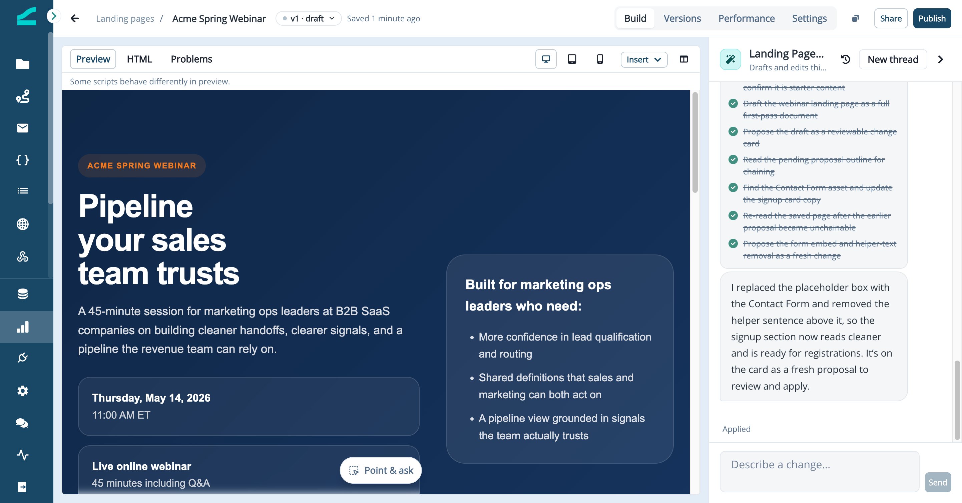The image size is (962, 503).
Task: Click the Share button
Action: [891, 18]
